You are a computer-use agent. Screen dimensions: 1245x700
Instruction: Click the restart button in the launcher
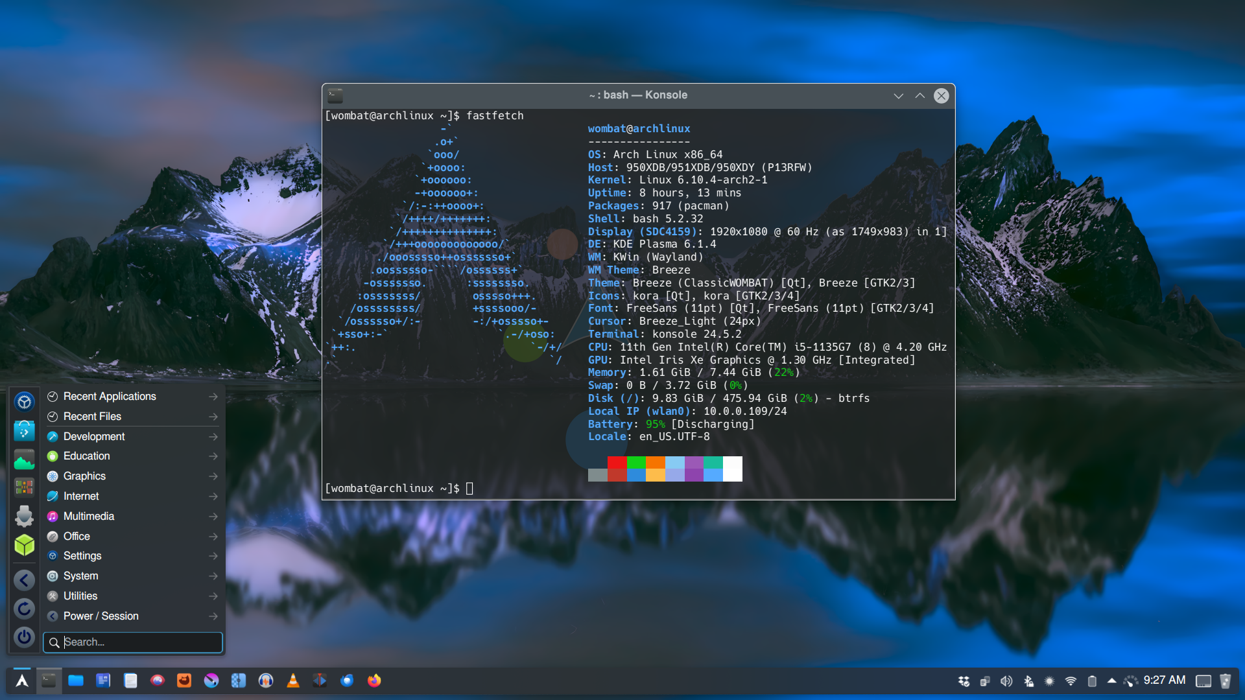(25, 609)
